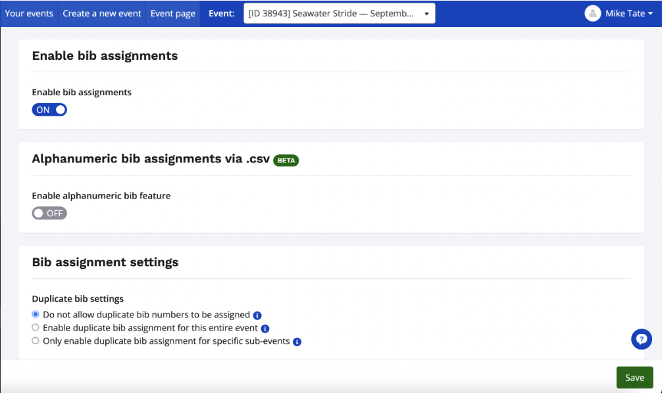Select 'Do not allow duplicate bib numbers' radio
This screenshot has height=393, width=662.
coord(36,315)
